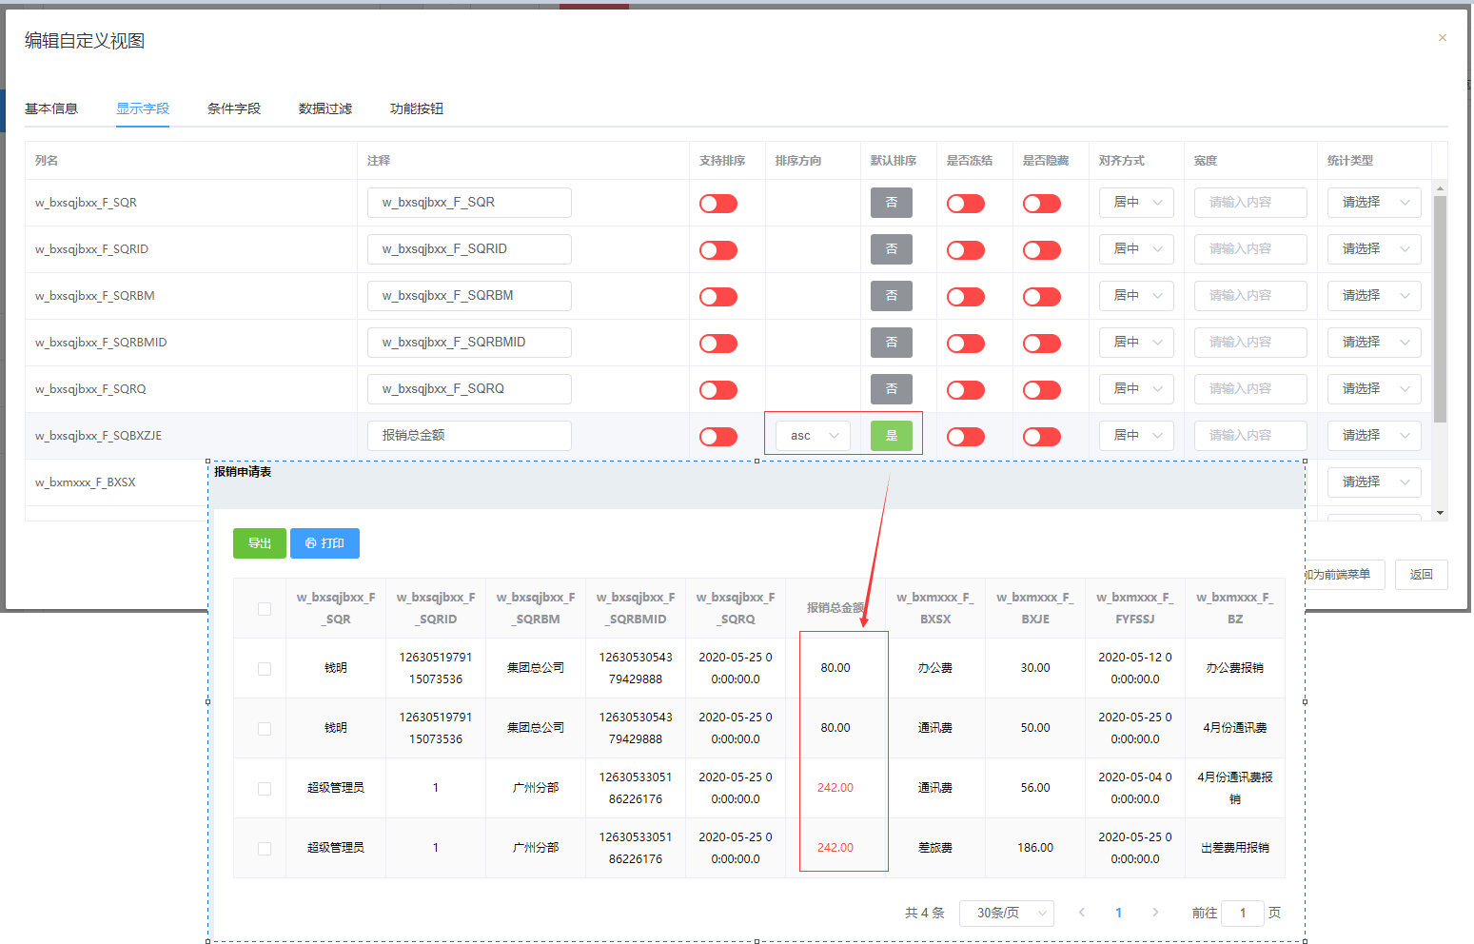Open the asc sort direction dropdown
Viewport: 1474px width, 944px height.
coord(813,436)
